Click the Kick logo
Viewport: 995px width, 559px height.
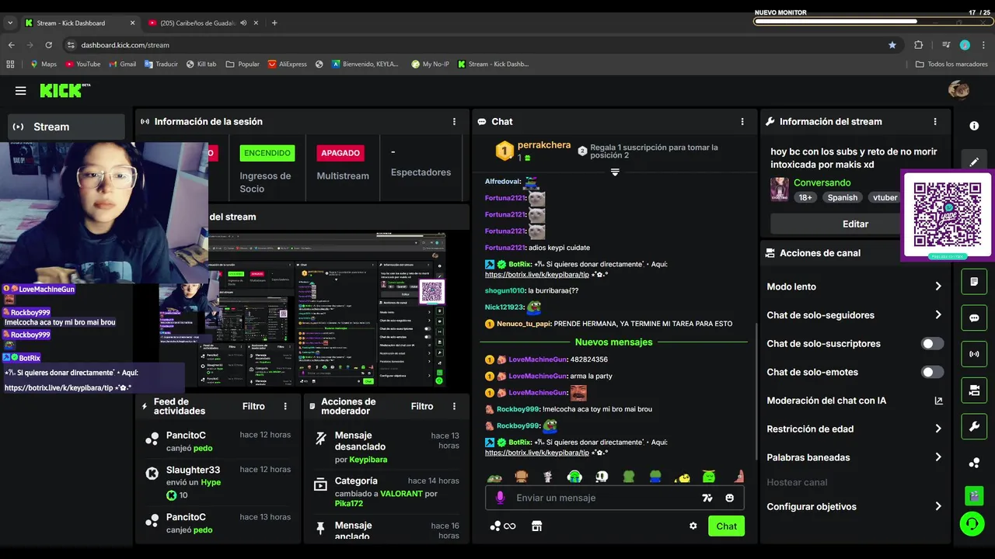(65, 91)
